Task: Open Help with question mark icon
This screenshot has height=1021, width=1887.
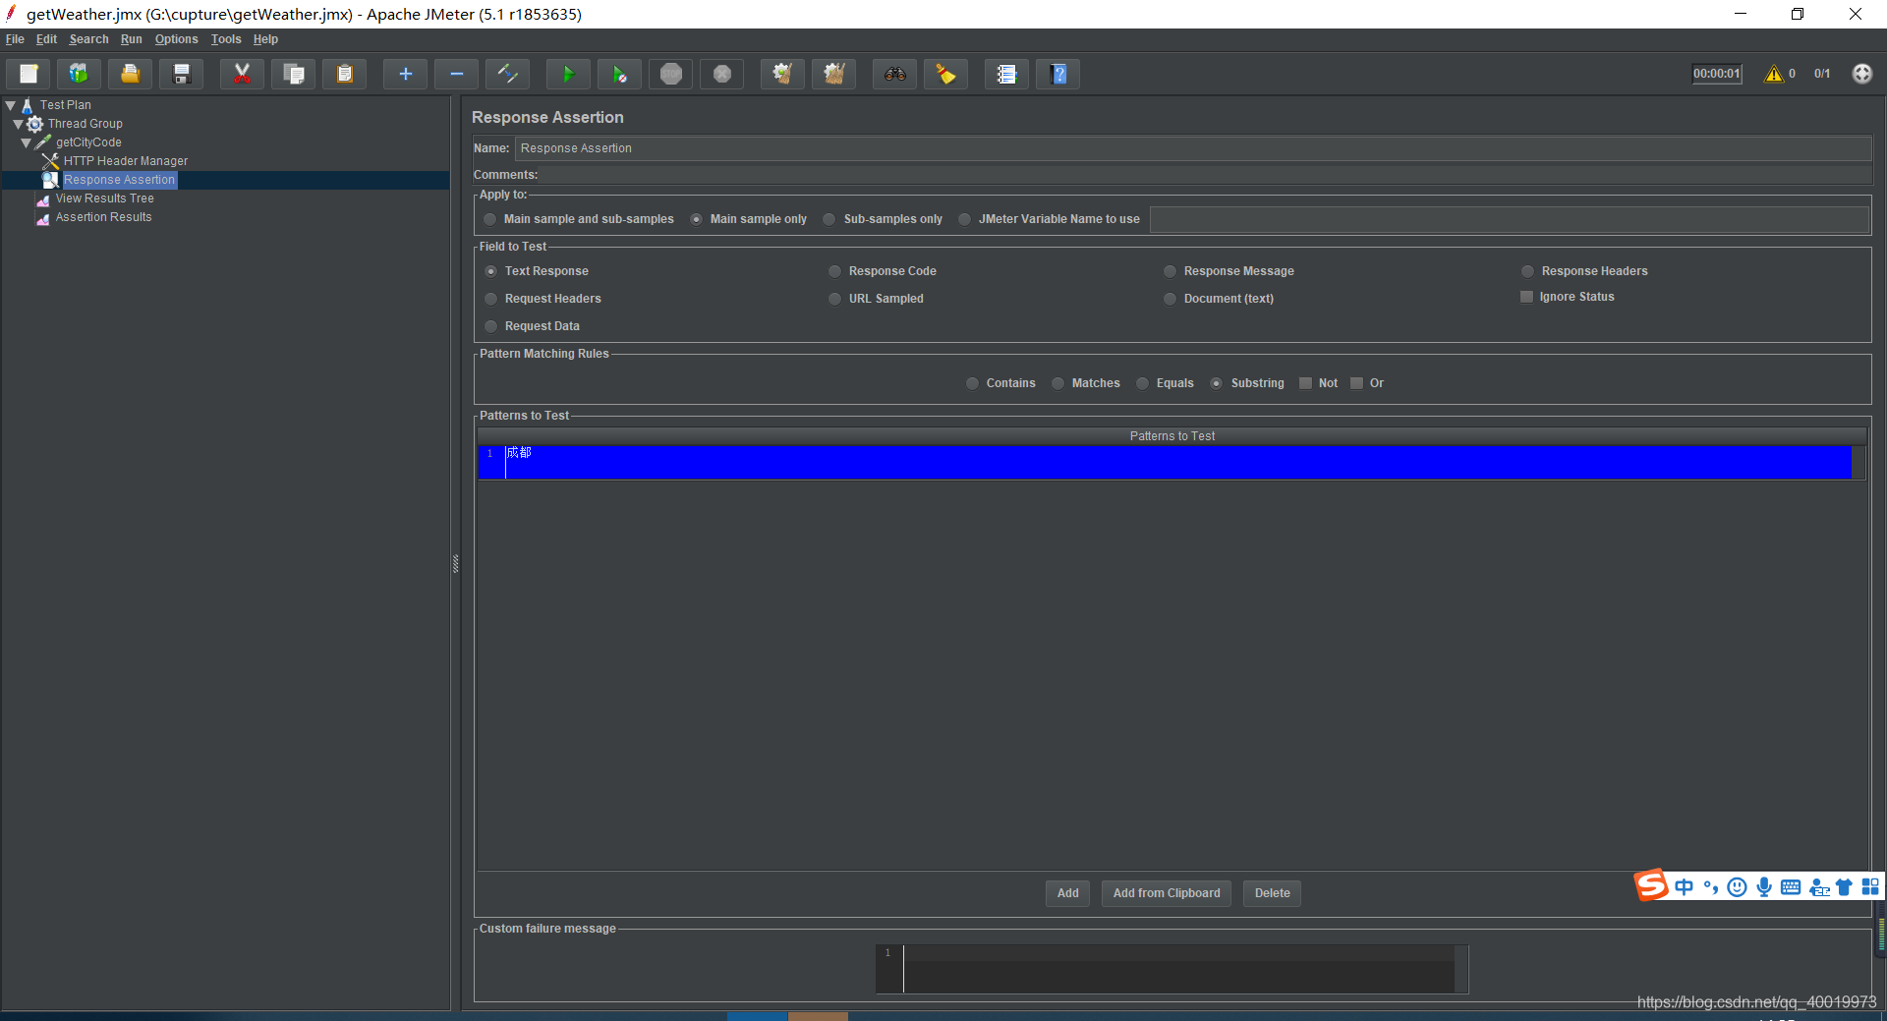Action: pos(1058,74)
